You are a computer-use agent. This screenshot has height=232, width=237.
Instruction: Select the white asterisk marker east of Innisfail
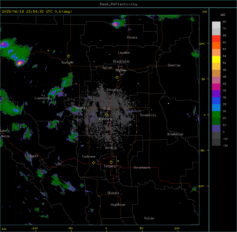click(x=138, y=83)
